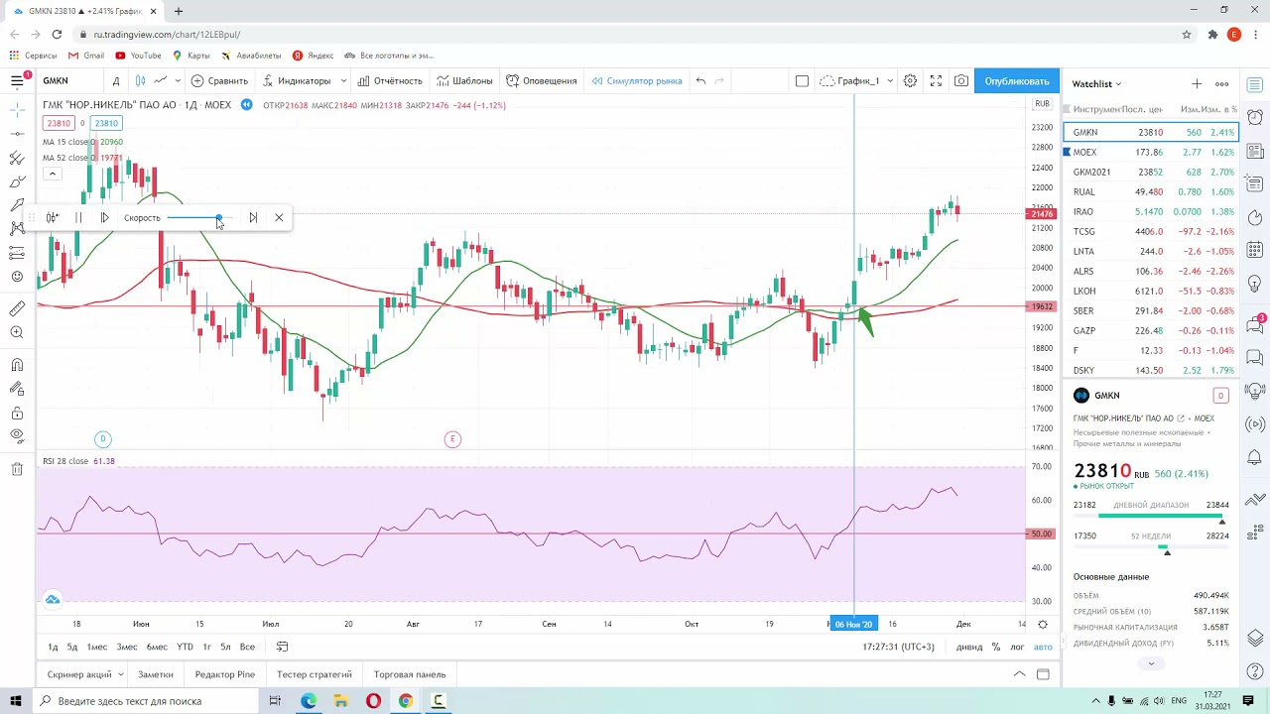The image size is (1270, 714).
Task: Adjust the replay speed (Скорость) slider
Action: coord(199,217)
